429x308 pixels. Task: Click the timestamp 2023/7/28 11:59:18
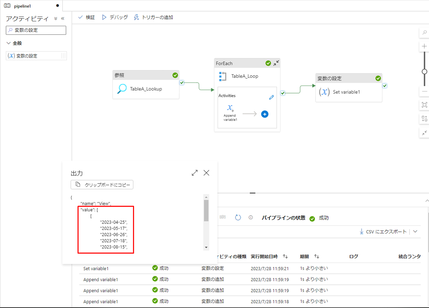(270, 301)
